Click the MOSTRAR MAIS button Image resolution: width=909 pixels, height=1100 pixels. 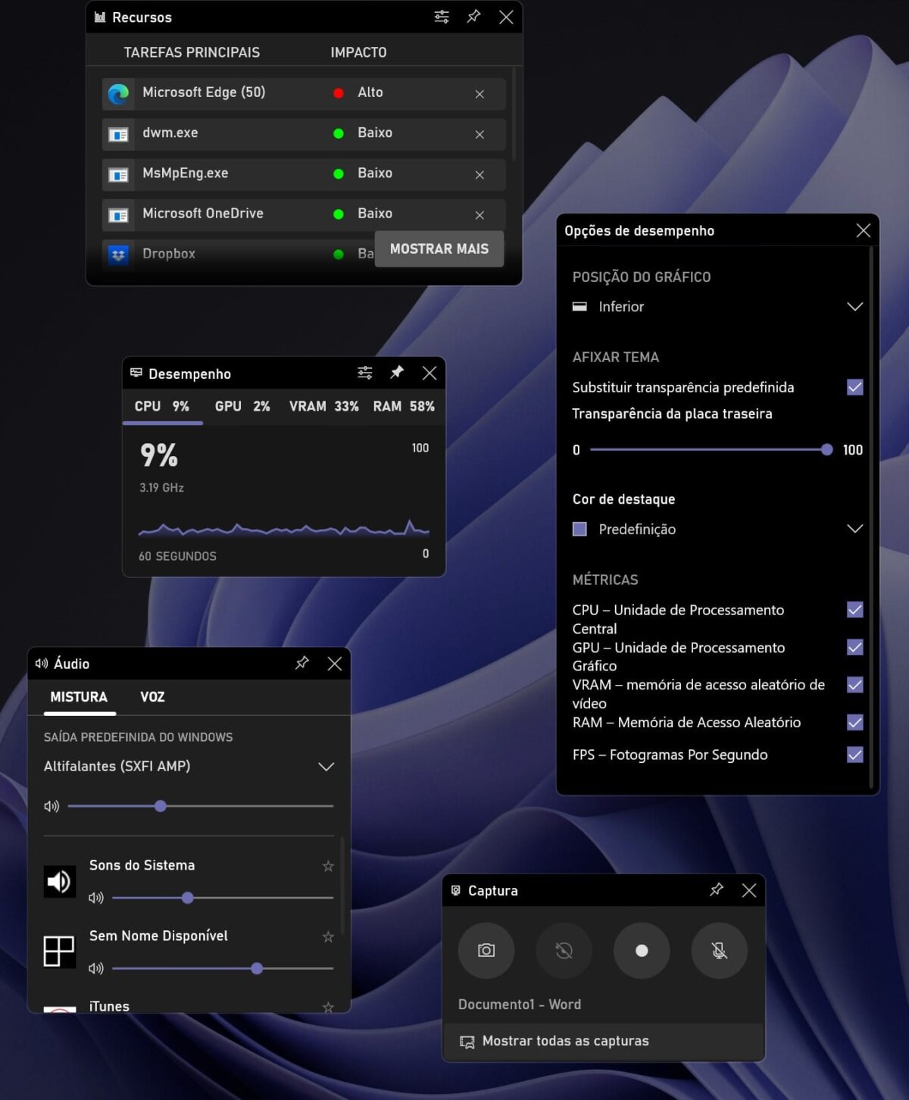[439, 248]
